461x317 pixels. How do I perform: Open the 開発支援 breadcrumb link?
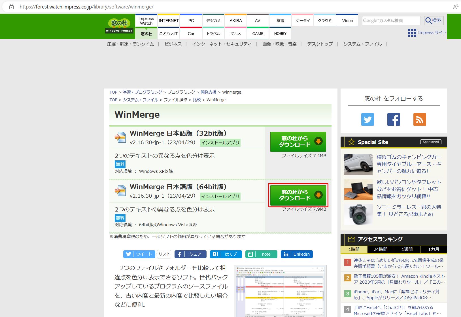(x=209, y=92)
